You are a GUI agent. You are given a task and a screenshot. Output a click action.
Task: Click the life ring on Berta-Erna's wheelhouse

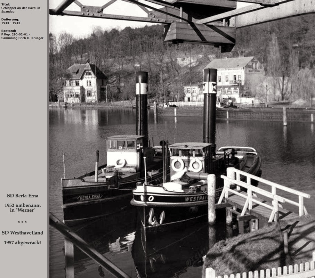120,163
